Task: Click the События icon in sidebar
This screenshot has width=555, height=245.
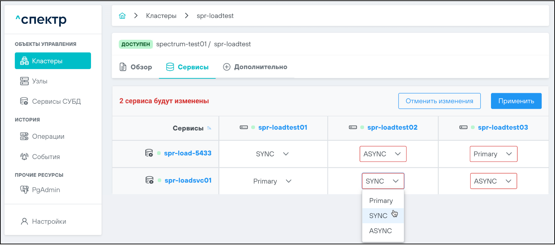Action: click(x=24, y=157)
